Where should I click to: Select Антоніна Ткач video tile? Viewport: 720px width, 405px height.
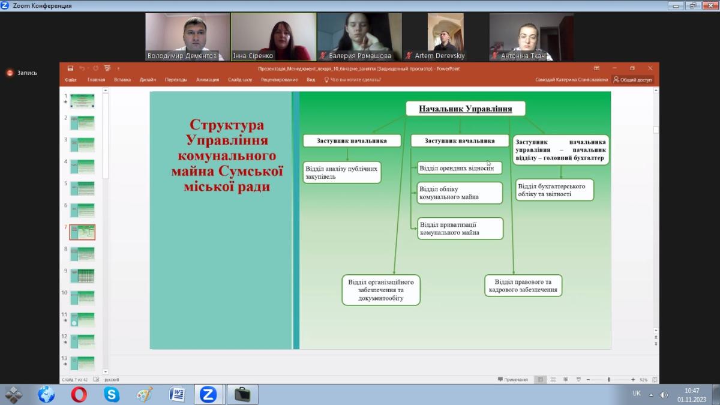pyautogui.click(x=532, y=37)
